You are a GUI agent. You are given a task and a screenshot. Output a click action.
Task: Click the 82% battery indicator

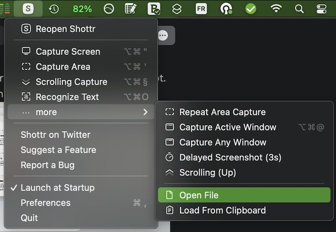(x=82, y=9)
